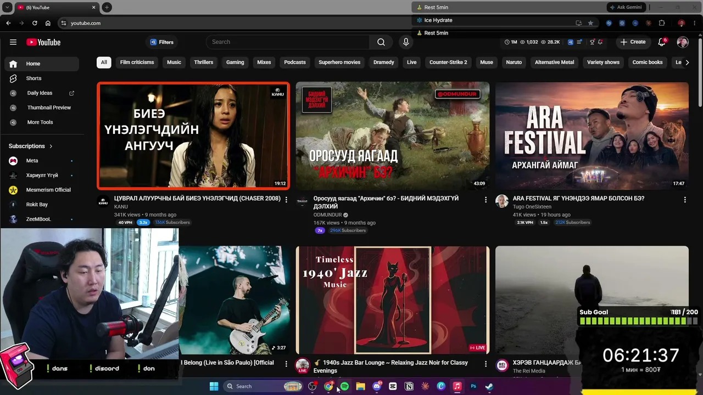Select the Counter-Strike 2 chip
This screenshot has width=703, height=395.
[x=448, y=63]
